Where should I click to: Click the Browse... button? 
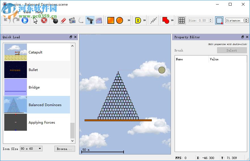tap(65, 149)
